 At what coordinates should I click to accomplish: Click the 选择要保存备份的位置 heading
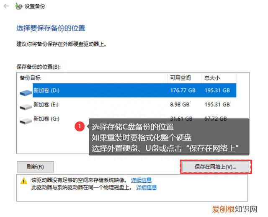pos(51,28)
